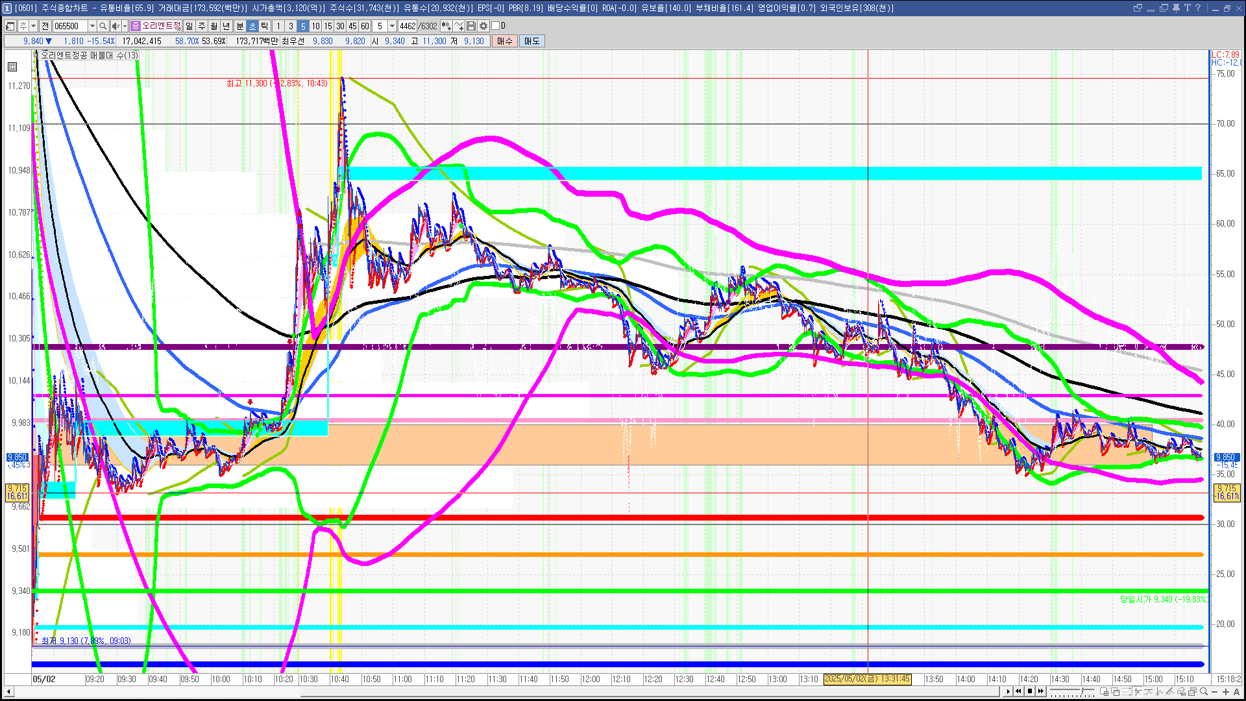Click the 매도 sell button

coord(532,41)
